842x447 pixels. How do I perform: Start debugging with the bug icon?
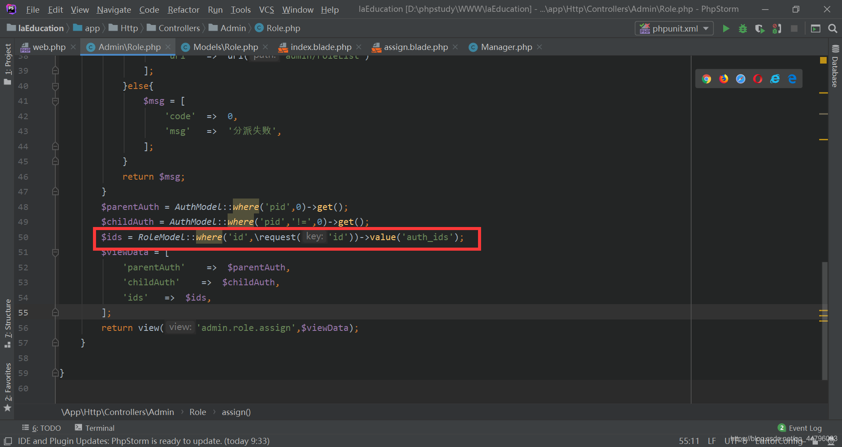click(x=743, y=28)
